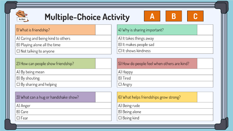Click the blank answer box for question 5
233x131 pixels.
pos(205,63)
